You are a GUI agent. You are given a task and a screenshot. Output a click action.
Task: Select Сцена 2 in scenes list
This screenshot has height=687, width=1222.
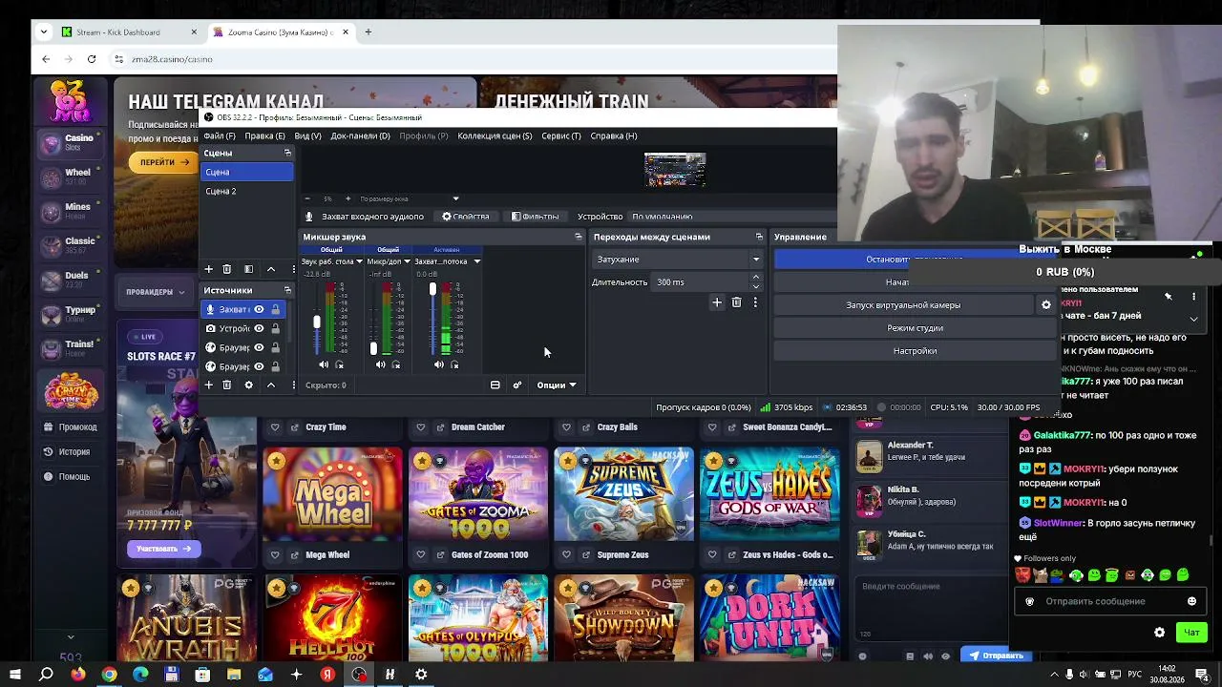pos(247,191)
